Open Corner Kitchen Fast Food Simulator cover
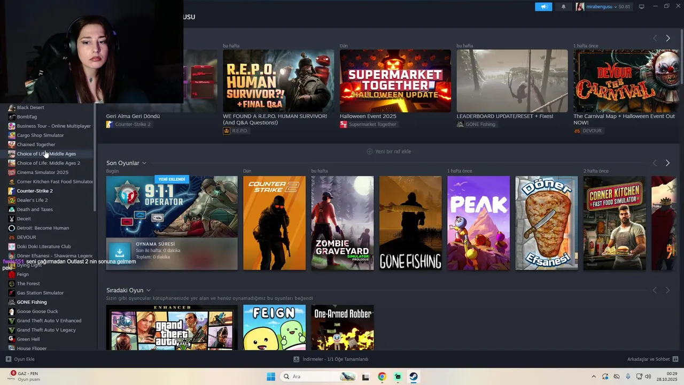 point(615,223)
